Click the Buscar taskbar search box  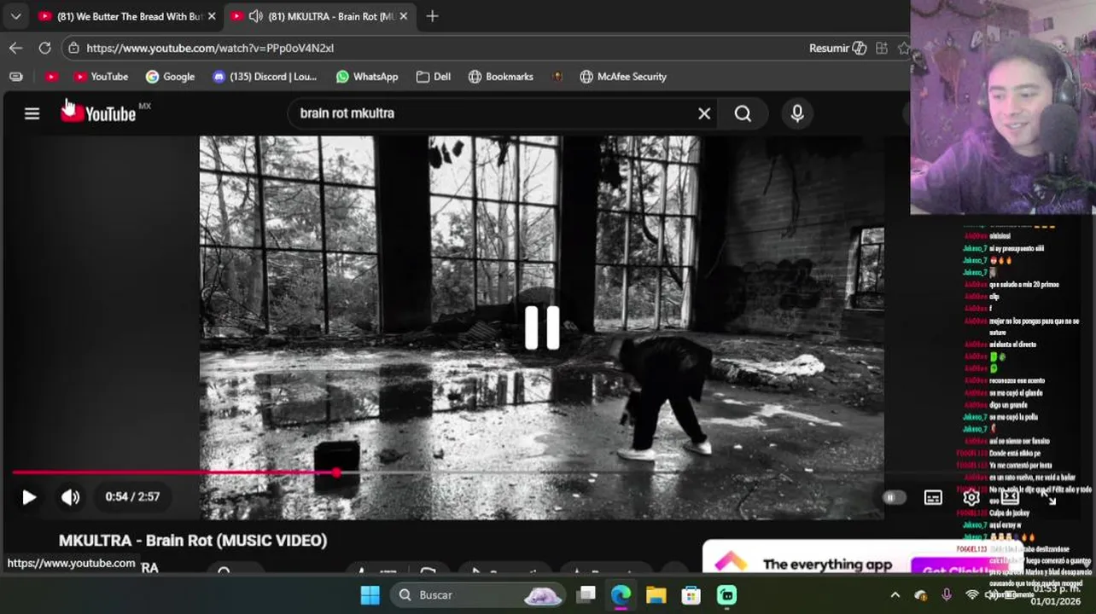478,595
